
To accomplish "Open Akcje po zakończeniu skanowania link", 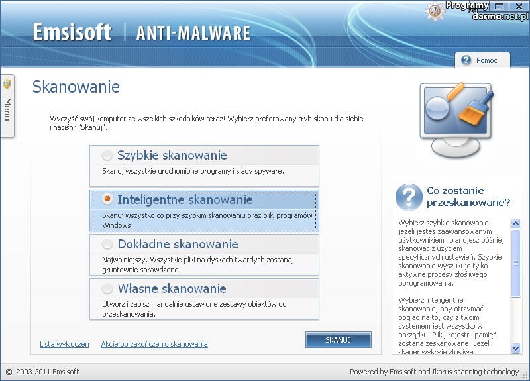I will point(154,344).
